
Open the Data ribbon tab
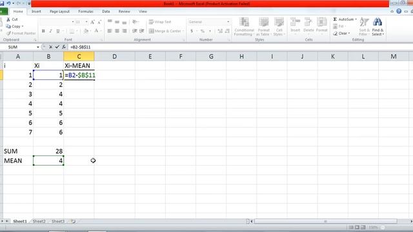(x=106, y=12)
